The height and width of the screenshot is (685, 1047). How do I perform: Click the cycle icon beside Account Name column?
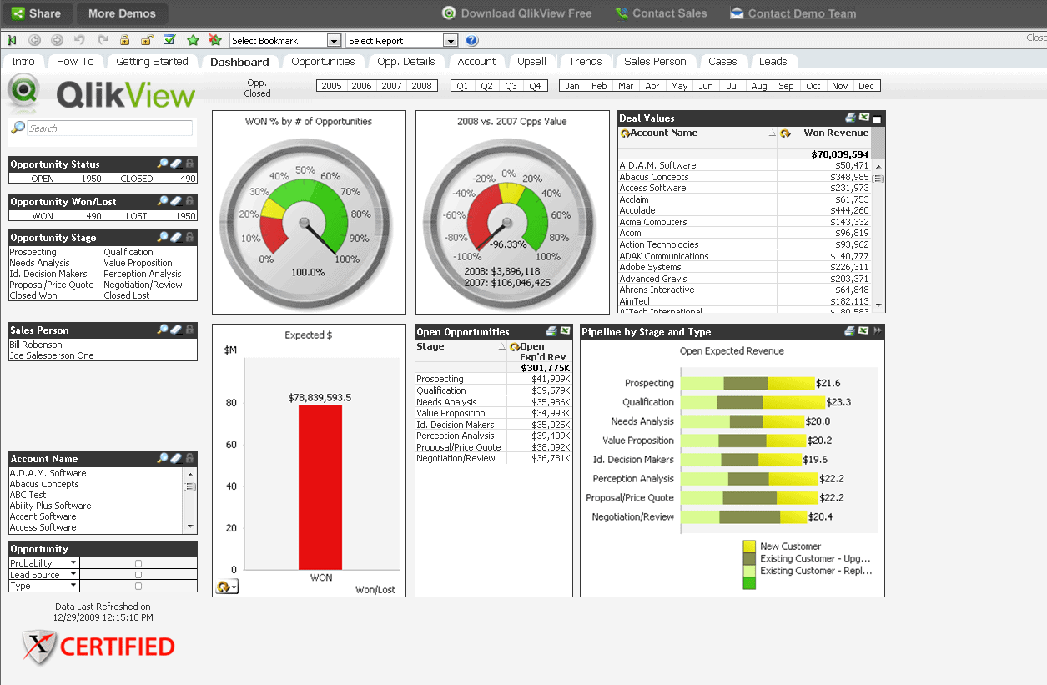625,133
